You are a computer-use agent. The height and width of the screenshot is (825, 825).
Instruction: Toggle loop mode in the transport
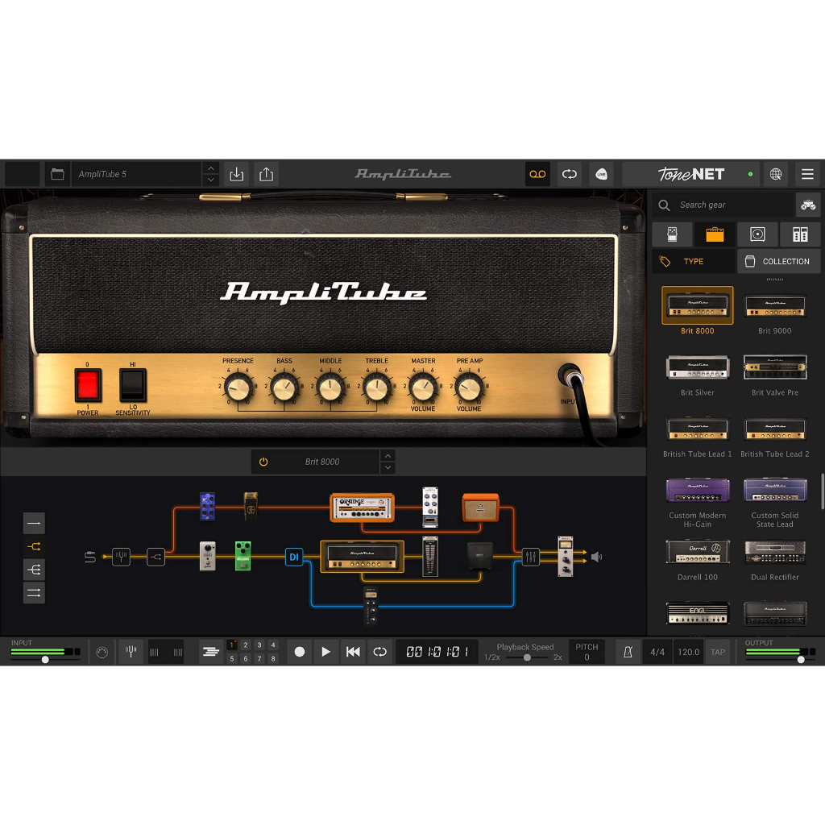379,652
